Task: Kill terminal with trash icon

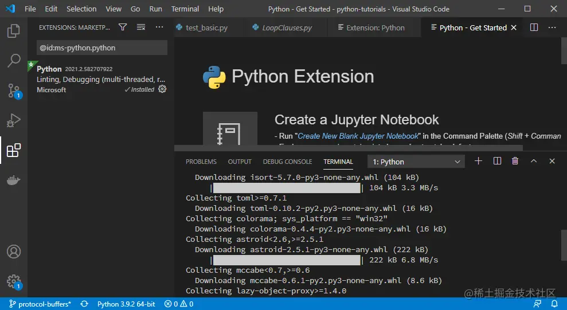Action: pyautogui.click(x=515, y=161)
